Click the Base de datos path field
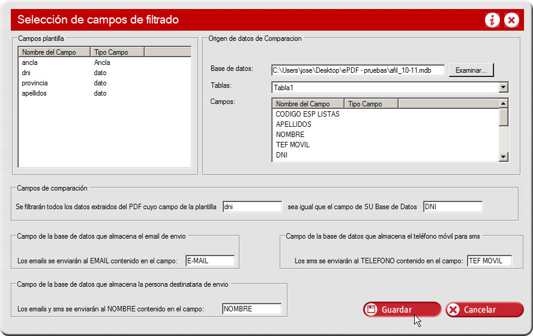The height and width of the screenshot is (336, 533). tap(358, 70)
